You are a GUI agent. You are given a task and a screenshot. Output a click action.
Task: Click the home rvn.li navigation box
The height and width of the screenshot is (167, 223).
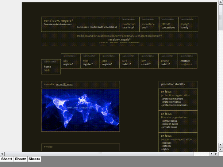(x=51, y=67)
